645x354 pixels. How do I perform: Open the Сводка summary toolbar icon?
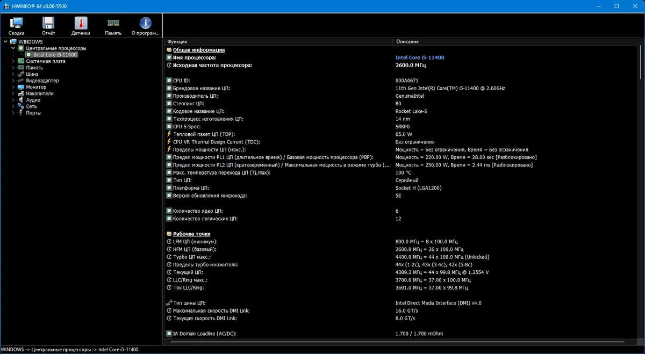pyautogui.click(x=17, y=23)
